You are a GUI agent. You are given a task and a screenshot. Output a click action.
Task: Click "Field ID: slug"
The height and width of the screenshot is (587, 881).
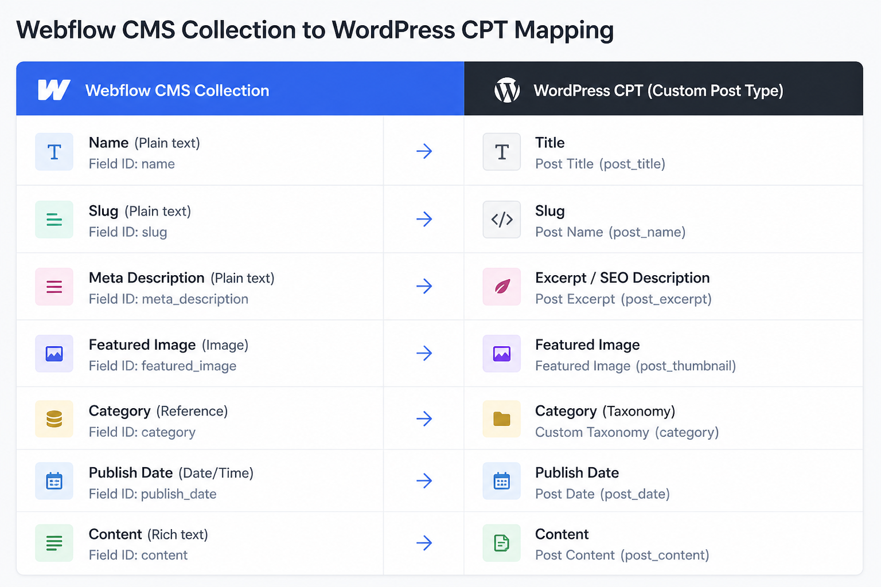pyautogui.click(x=128, y=232)
